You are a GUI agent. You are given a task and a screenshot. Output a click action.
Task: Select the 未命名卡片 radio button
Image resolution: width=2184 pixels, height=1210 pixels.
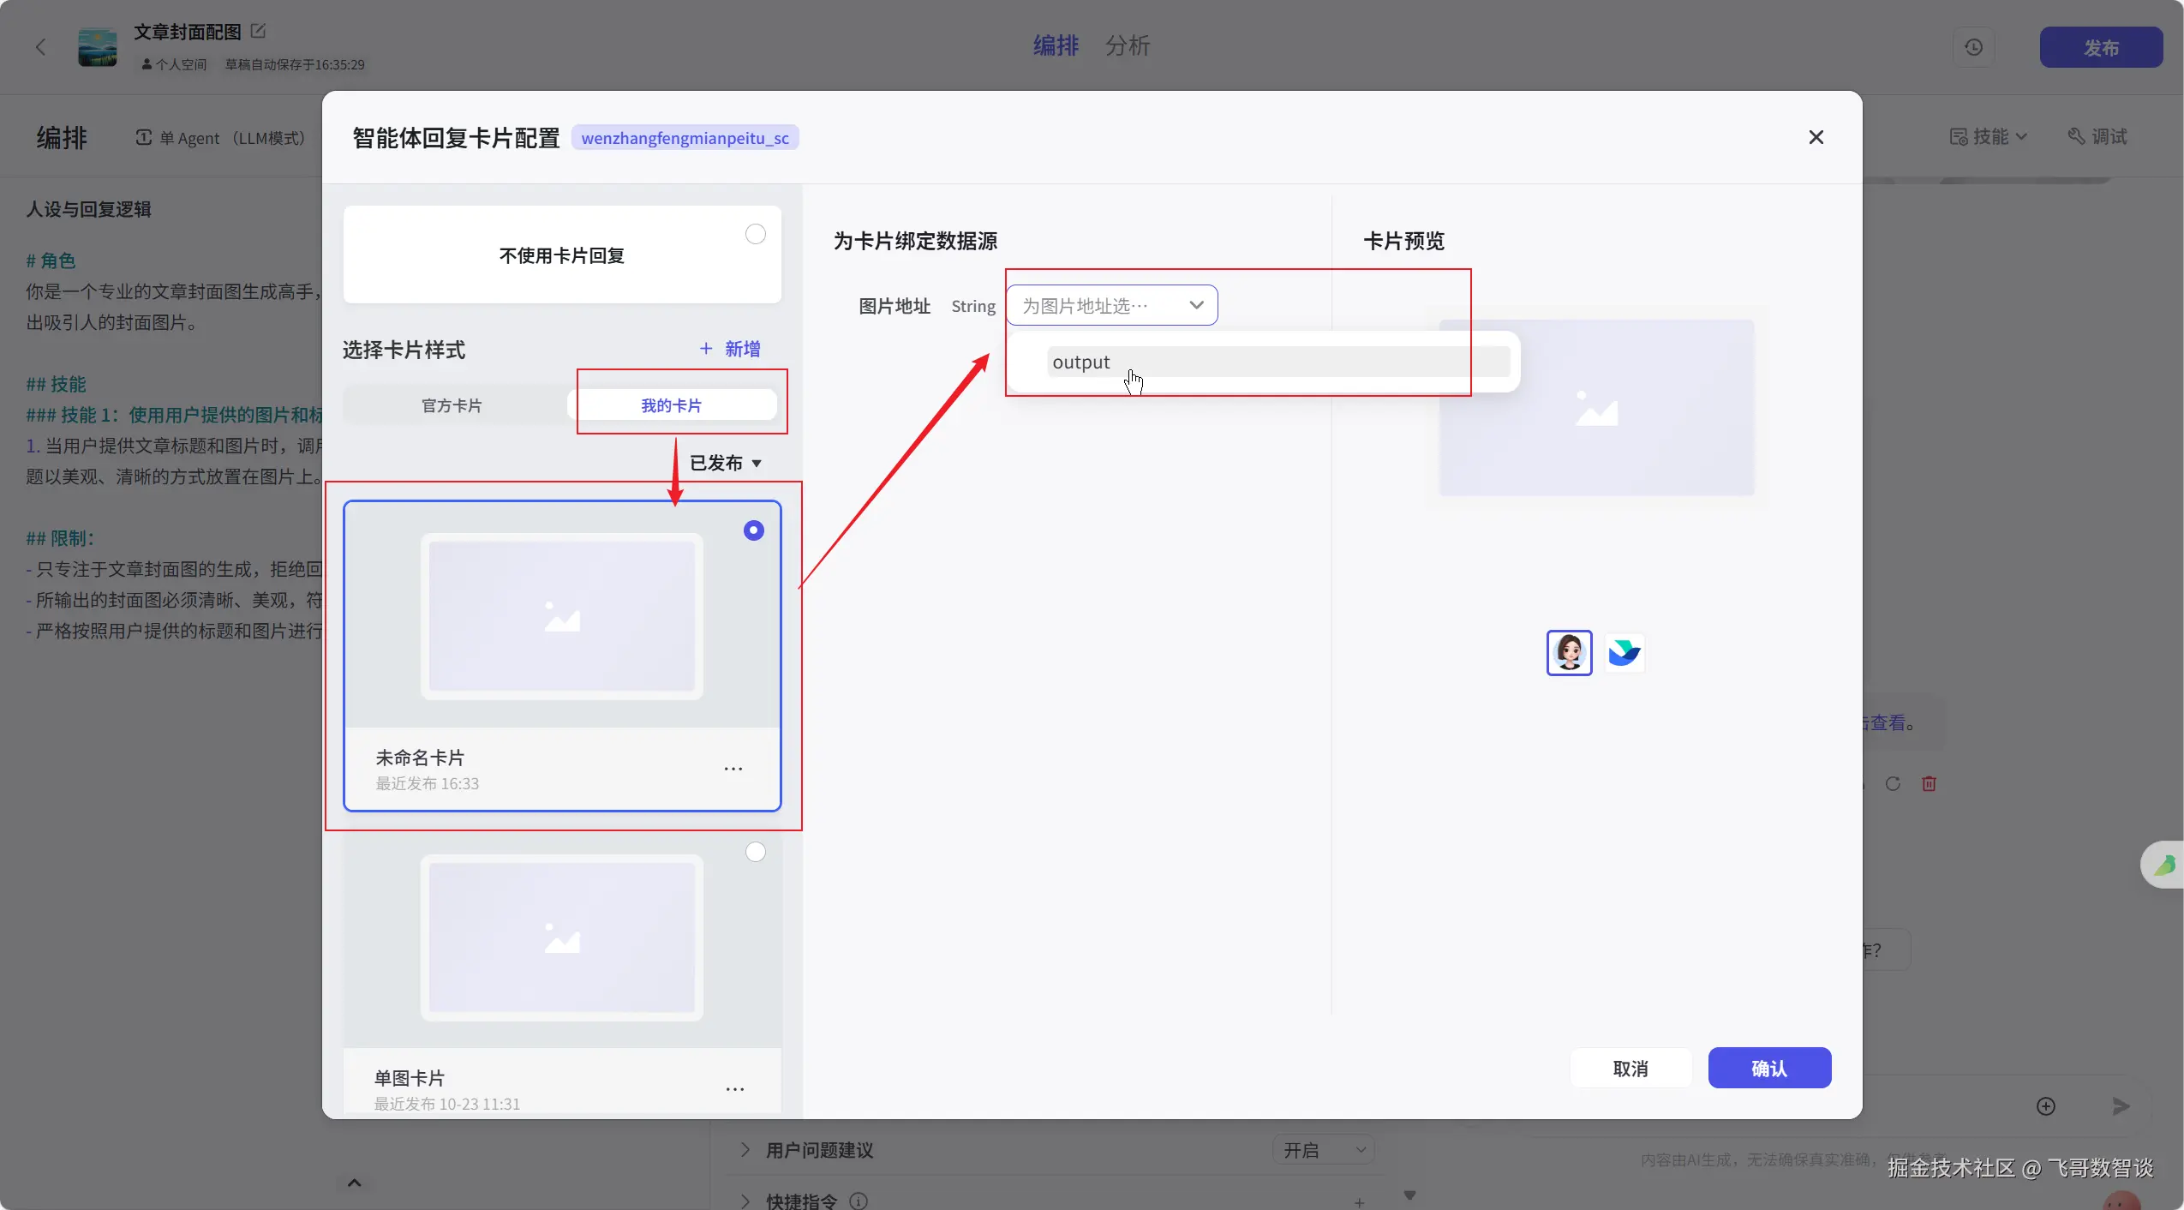click(753, 530)
